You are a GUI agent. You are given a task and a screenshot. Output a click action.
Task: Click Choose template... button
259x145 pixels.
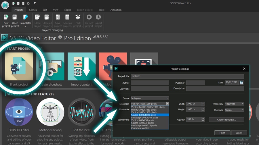pyautogui.click(x=226, y=120)
